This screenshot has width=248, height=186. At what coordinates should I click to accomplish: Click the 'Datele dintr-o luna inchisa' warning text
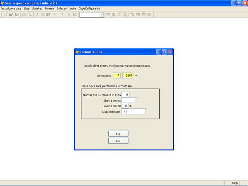click(117, 66)
